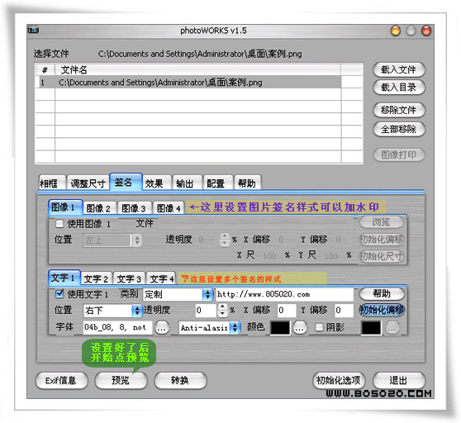461x423 pixels.
Task: Select the first file row in list
Action: (x=189, y=83)
